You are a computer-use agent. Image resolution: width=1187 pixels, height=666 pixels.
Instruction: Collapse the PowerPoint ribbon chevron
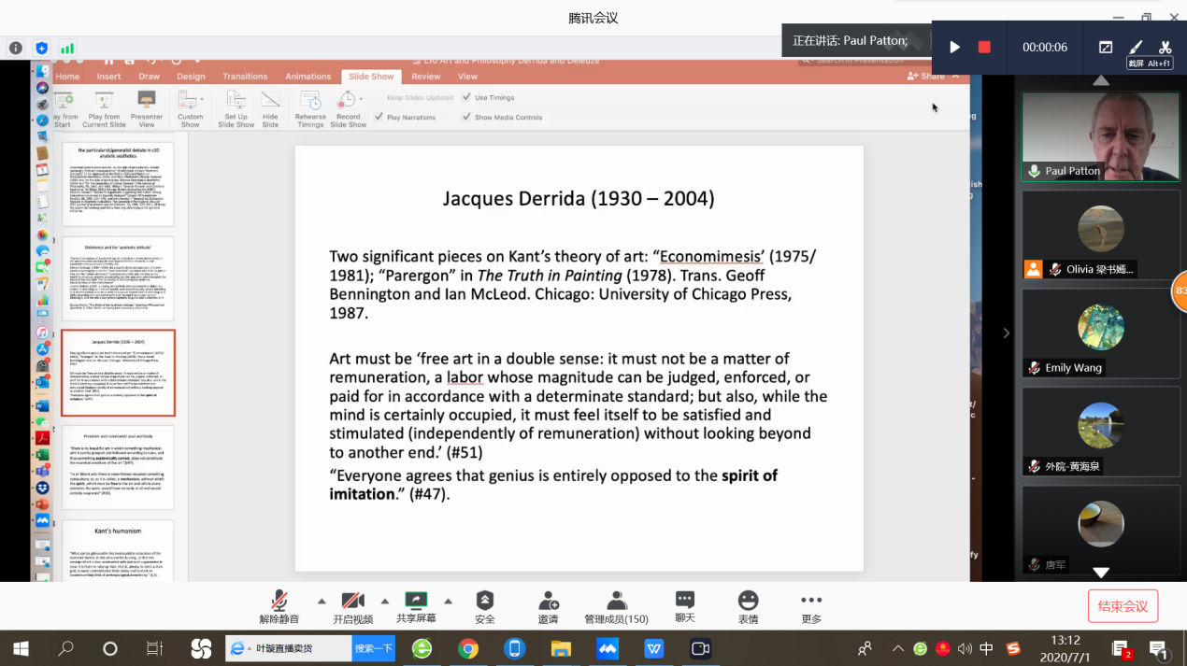[x=954, y=77]
